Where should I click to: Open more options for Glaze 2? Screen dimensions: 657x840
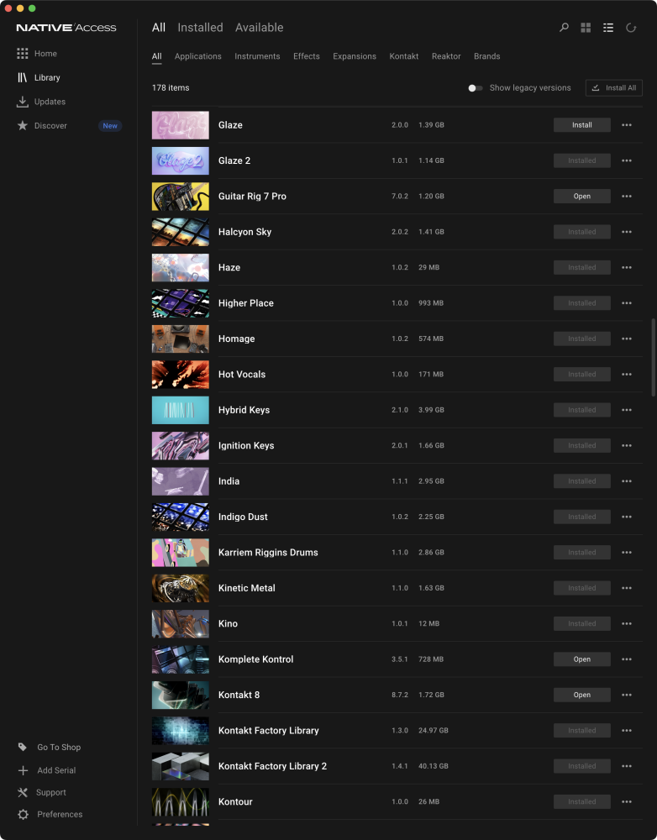point(627,160)
